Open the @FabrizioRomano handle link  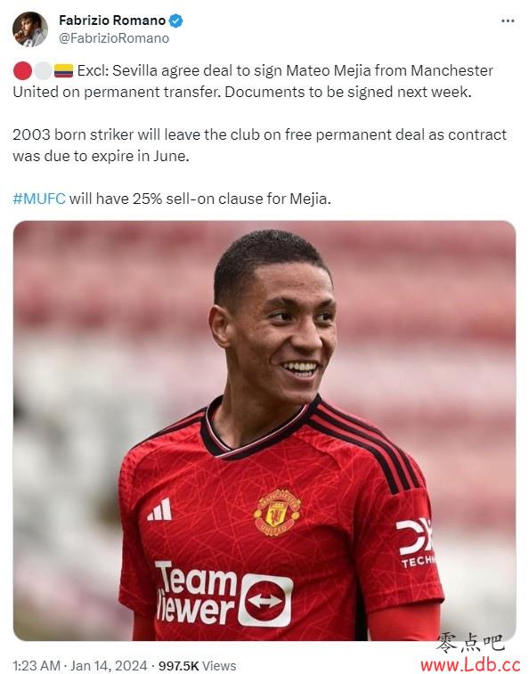114,38
